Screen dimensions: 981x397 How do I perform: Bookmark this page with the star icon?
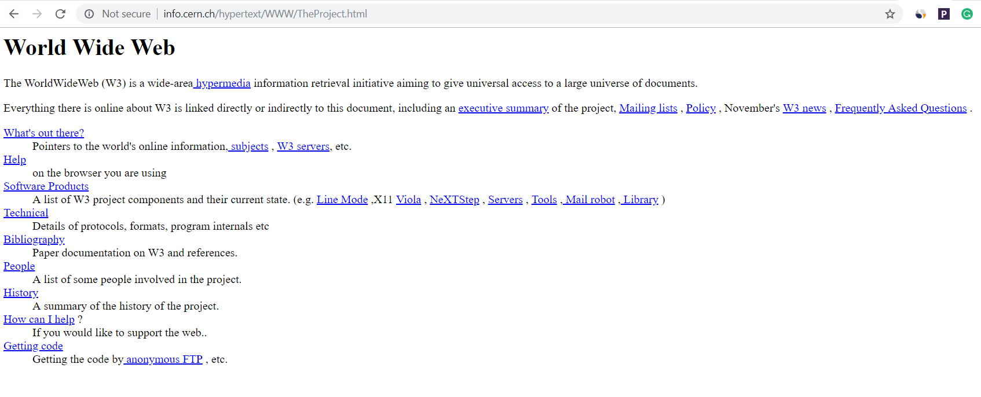(x=890, y=14)
